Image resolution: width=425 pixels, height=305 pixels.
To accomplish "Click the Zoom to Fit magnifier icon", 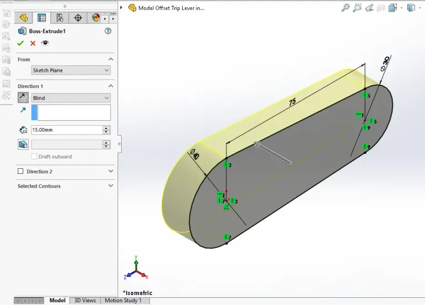I will (x=345, y=8).
